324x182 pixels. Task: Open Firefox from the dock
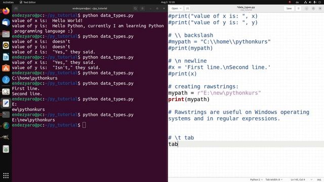pyautogui.click(x=6, y=11)
